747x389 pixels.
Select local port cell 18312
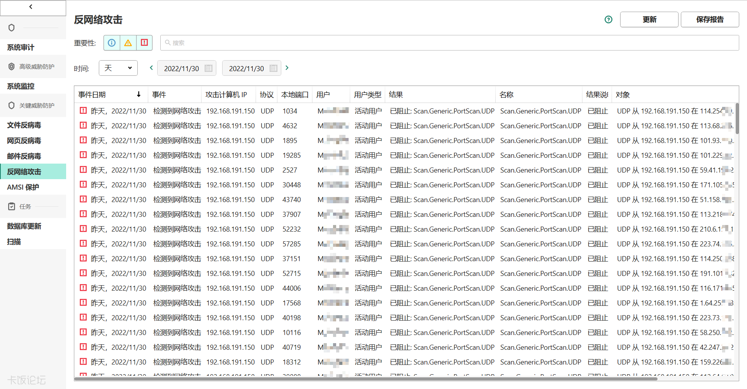tap(291, 362)
